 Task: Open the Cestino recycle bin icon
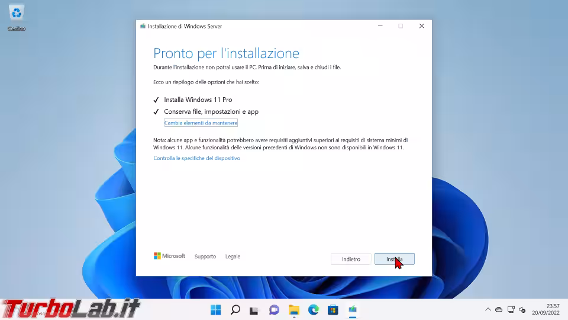pos(17,18)
